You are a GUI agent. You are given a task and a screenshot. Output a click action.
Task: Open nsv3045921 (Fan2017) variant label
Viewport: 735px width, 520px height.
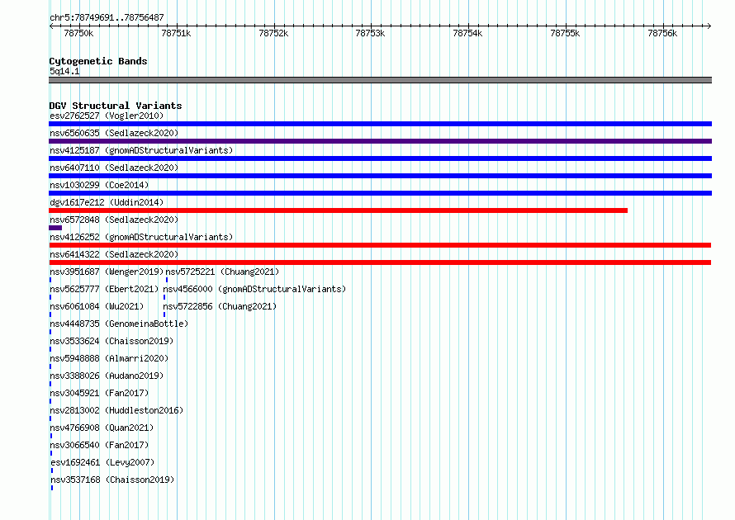99,393
